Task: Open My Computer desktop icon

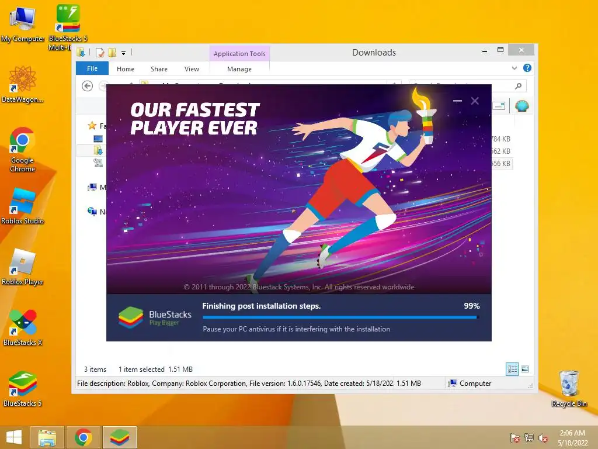Action: [x=23, y=23]
